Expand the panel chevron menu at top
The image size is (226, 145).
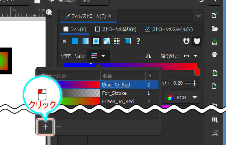click(199, 15)
